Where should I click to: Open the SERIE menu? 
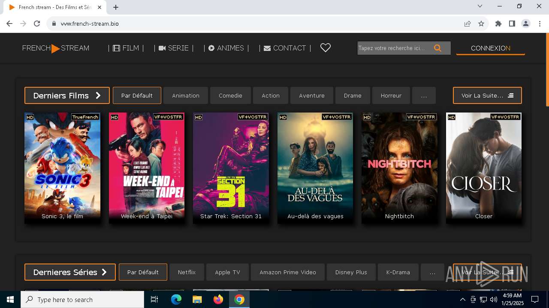174,48
